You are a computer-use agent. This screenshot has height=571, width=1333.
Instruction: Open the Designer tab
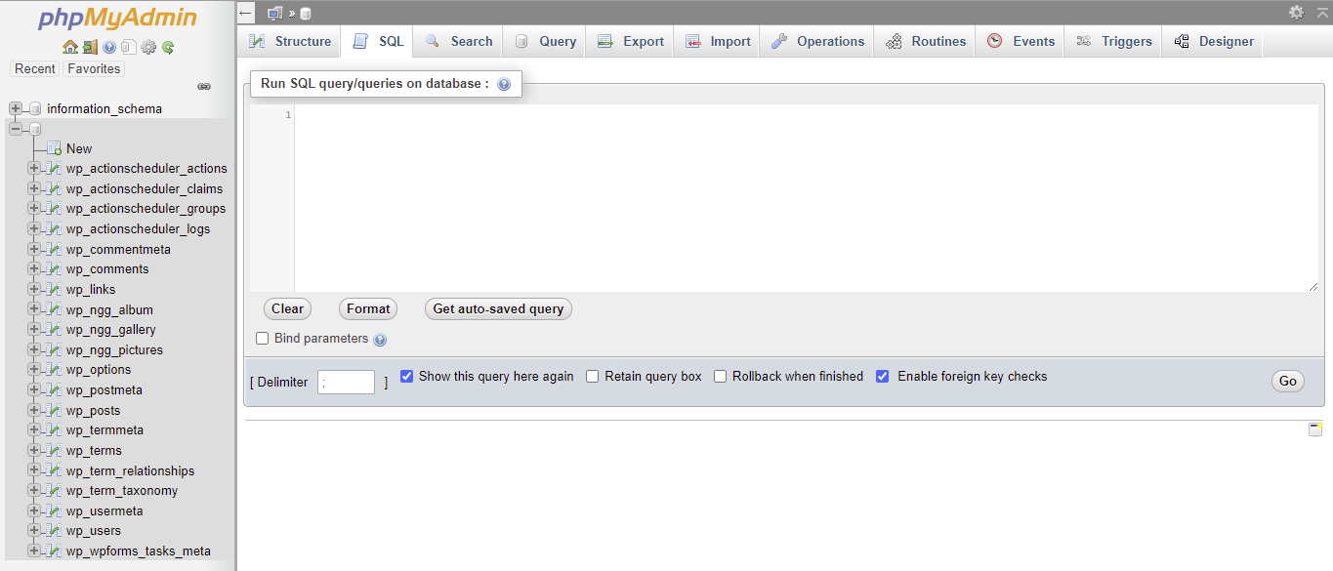(x=1214, y=41)
